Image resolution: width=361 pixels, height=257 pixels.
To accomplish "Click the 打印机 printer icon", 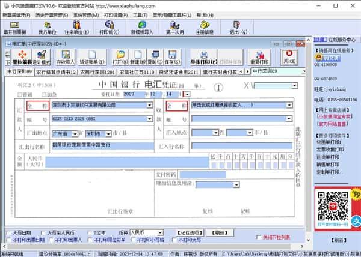I will click(x=109, y=27).
